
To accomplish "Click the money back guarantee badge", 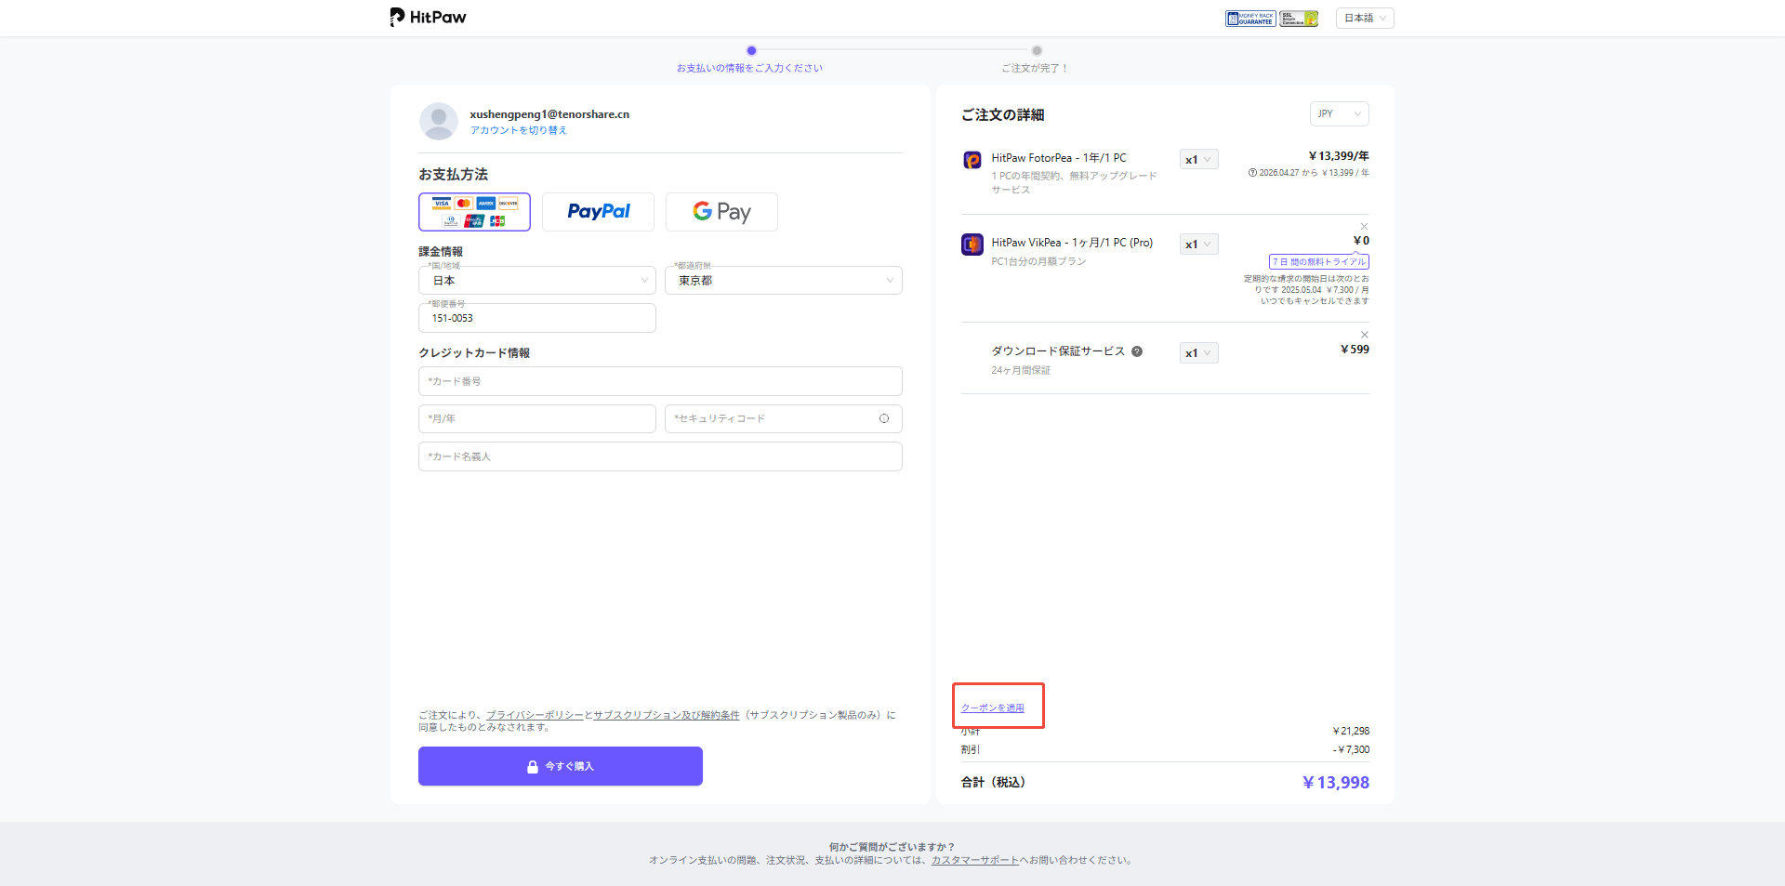I will (x=1249, y=19).
